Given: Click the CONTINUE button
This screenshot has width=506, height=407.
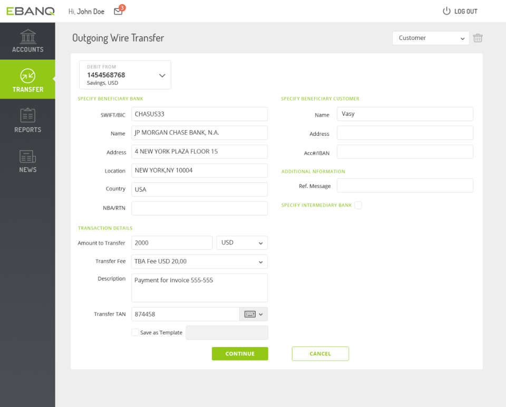Looking at the screenshot, I should tap(240, 353).
